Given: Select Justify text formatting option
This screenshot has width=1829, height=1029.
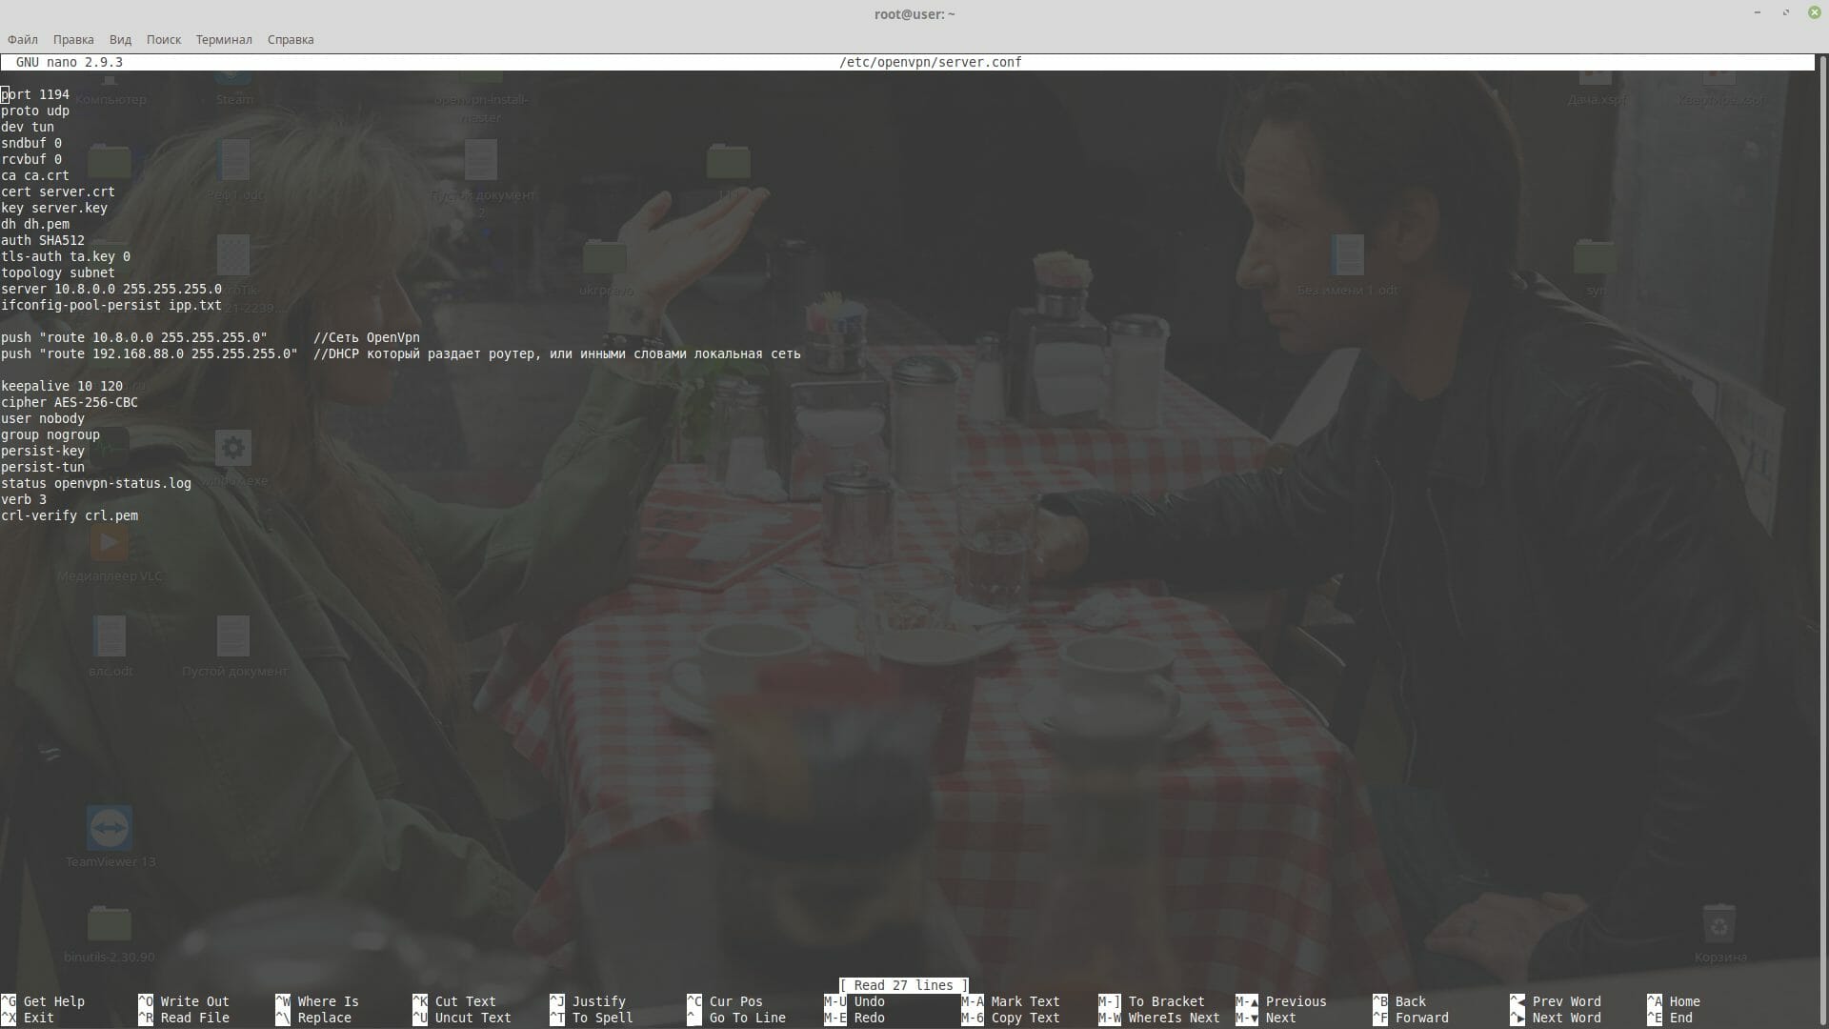Looking at the screenshot, I should point(599,1000).
